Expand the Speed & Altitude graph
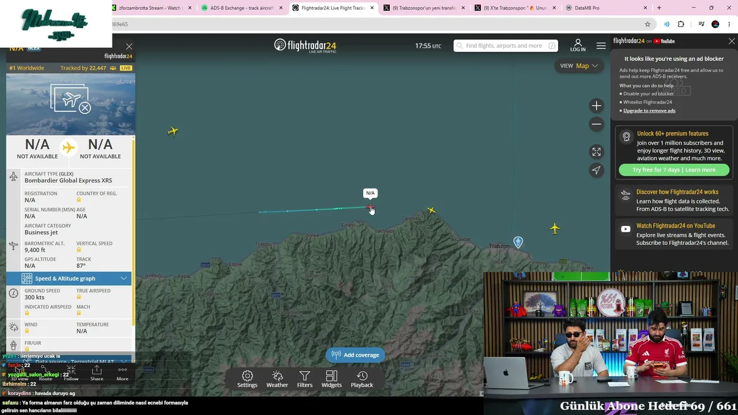Image resolution: width=738 pixels, height=415 pixels. 69,278
